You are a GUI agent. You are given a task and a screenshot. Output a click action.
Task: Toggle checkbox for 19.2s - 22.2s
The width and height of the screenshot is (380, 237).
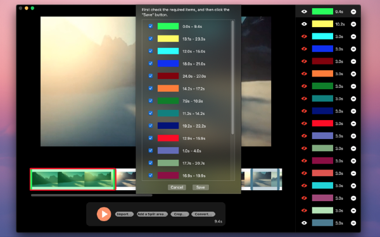point(151,126)
